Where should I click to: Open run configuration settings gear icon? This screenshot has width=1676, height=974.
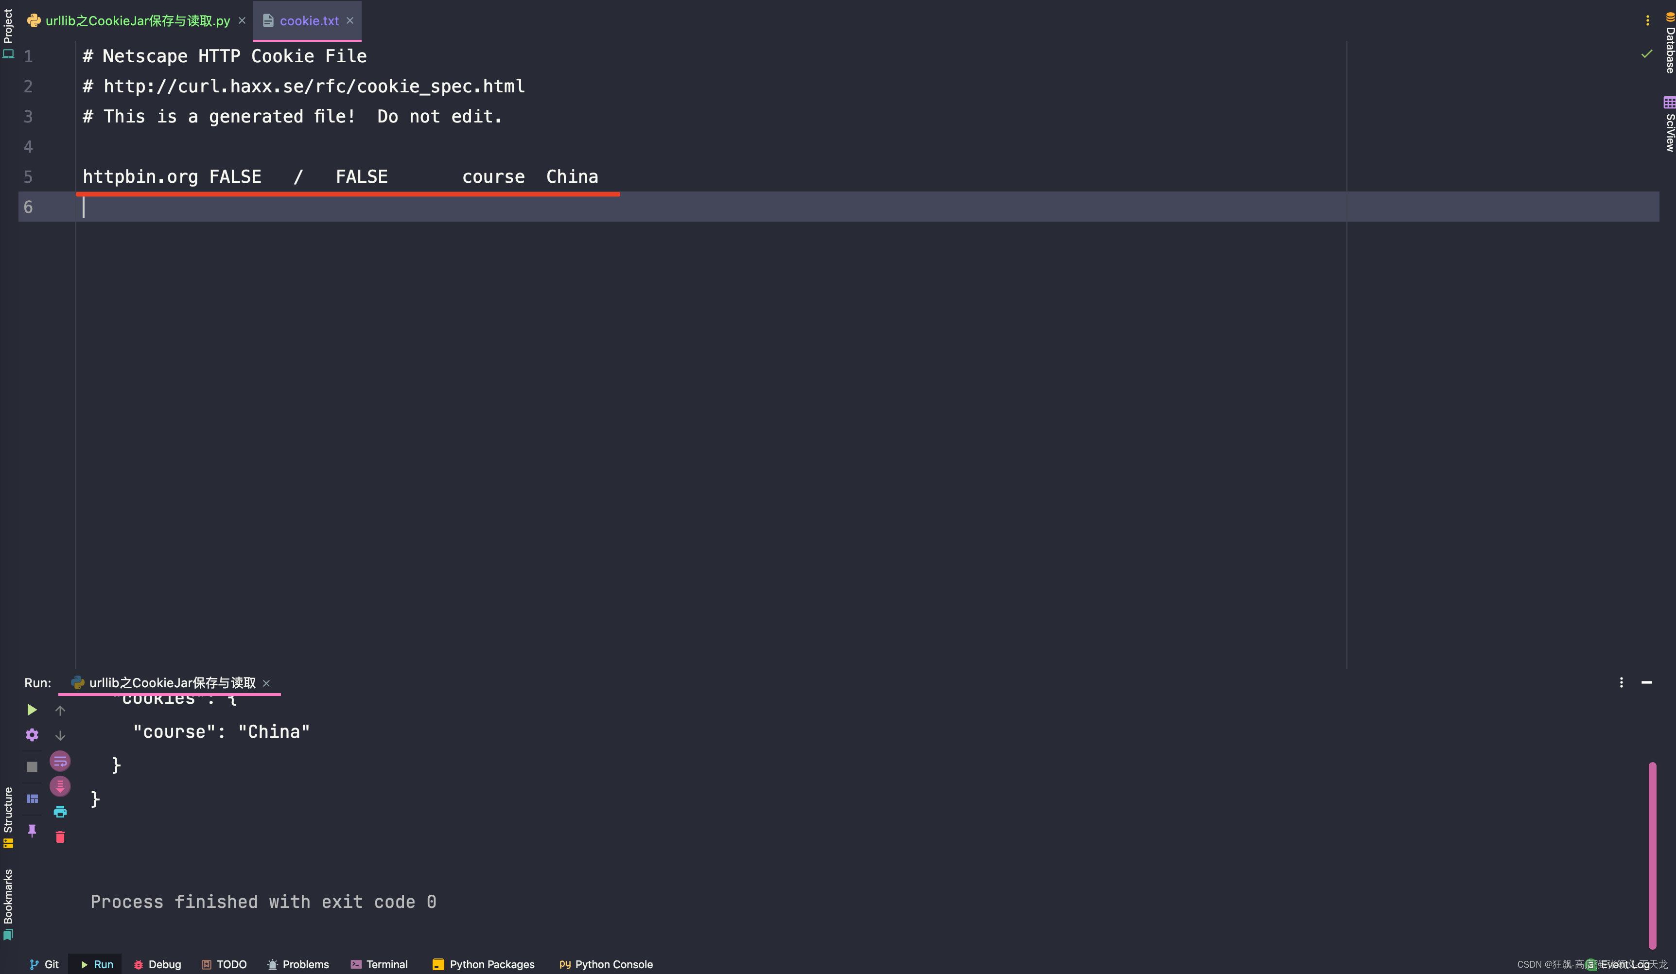pyautogui.click(x=31, y=735)
